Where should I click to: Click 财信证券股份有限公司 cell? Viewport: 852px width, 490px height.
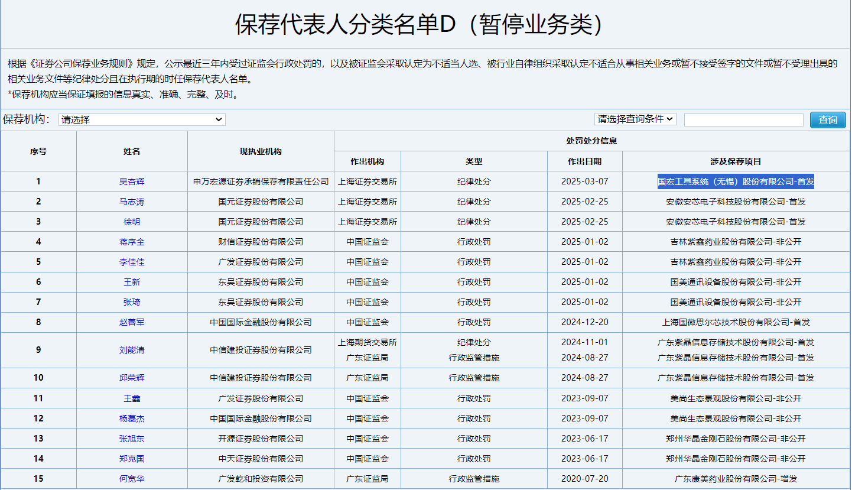click(261, 242)
